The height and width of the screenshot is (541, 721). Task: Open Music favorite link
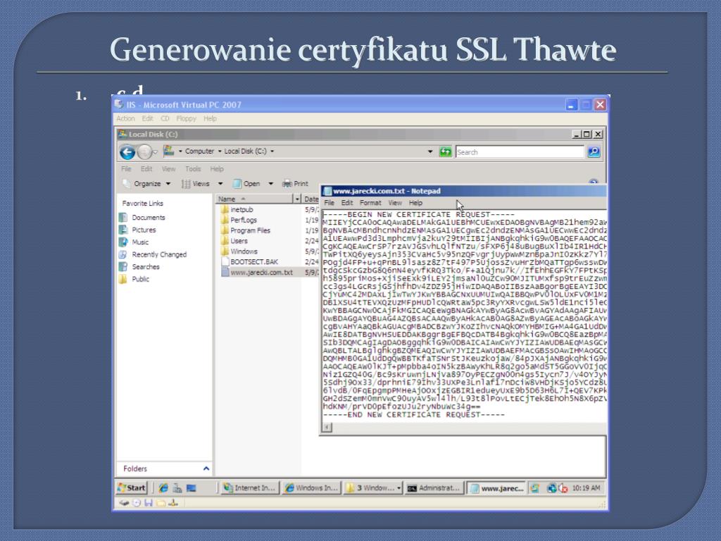coord(134,242)
